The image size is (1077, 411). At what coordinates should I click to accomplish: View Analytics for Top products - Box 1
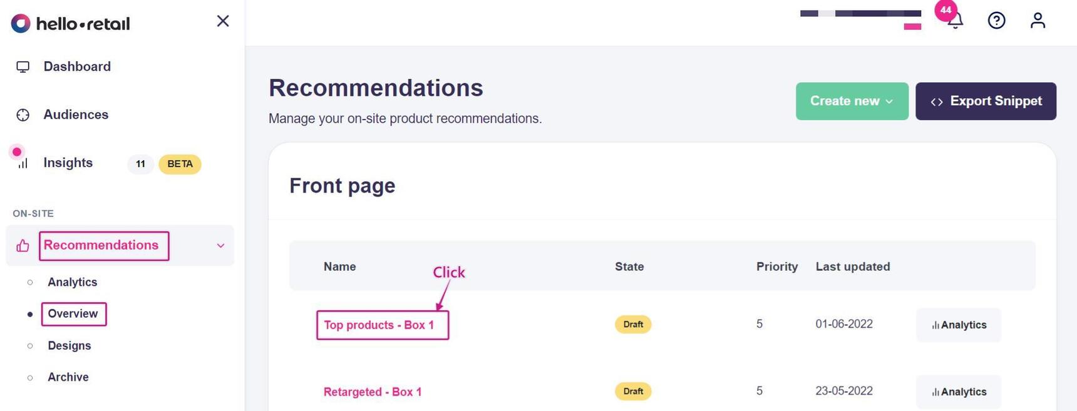pyautogui.click(x=959, y=325)
